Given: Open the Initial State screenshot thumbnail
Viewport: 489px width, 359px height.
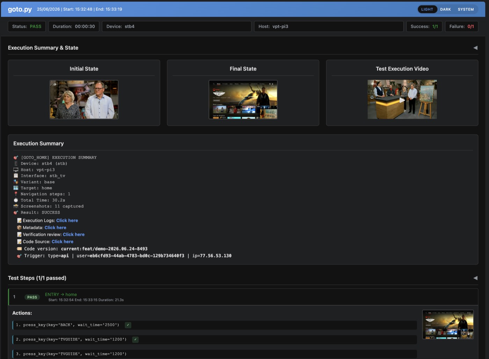Looking at the screenshot, I should pos(84,100).
